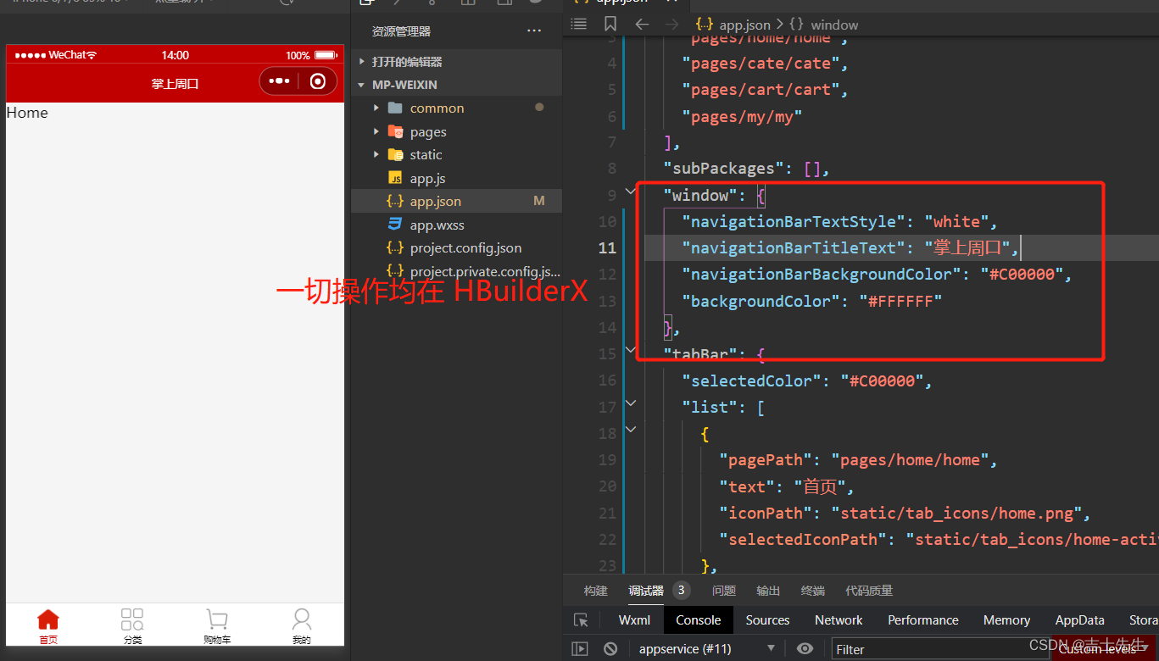
Task: Open the Console devtools tab
Action: (x=699, y=620)
